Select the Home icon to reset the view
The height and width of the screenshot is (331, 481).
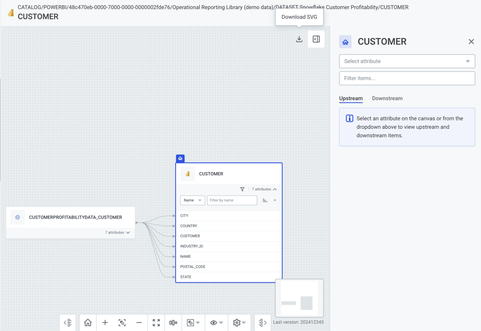click(x=88, y=323)
